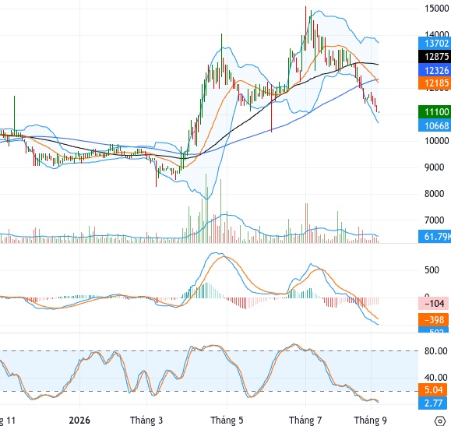Click the blue 2.77 stochastic label
This screenshot has width=451, height=426.
[433, 403]
